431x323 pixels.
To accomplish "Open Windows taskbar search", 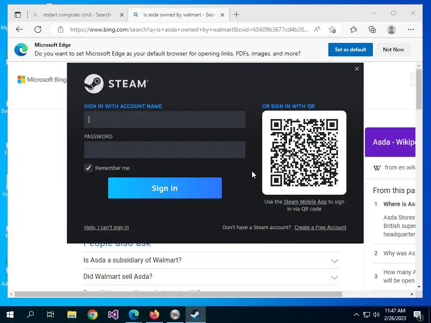I will [30, 315].
